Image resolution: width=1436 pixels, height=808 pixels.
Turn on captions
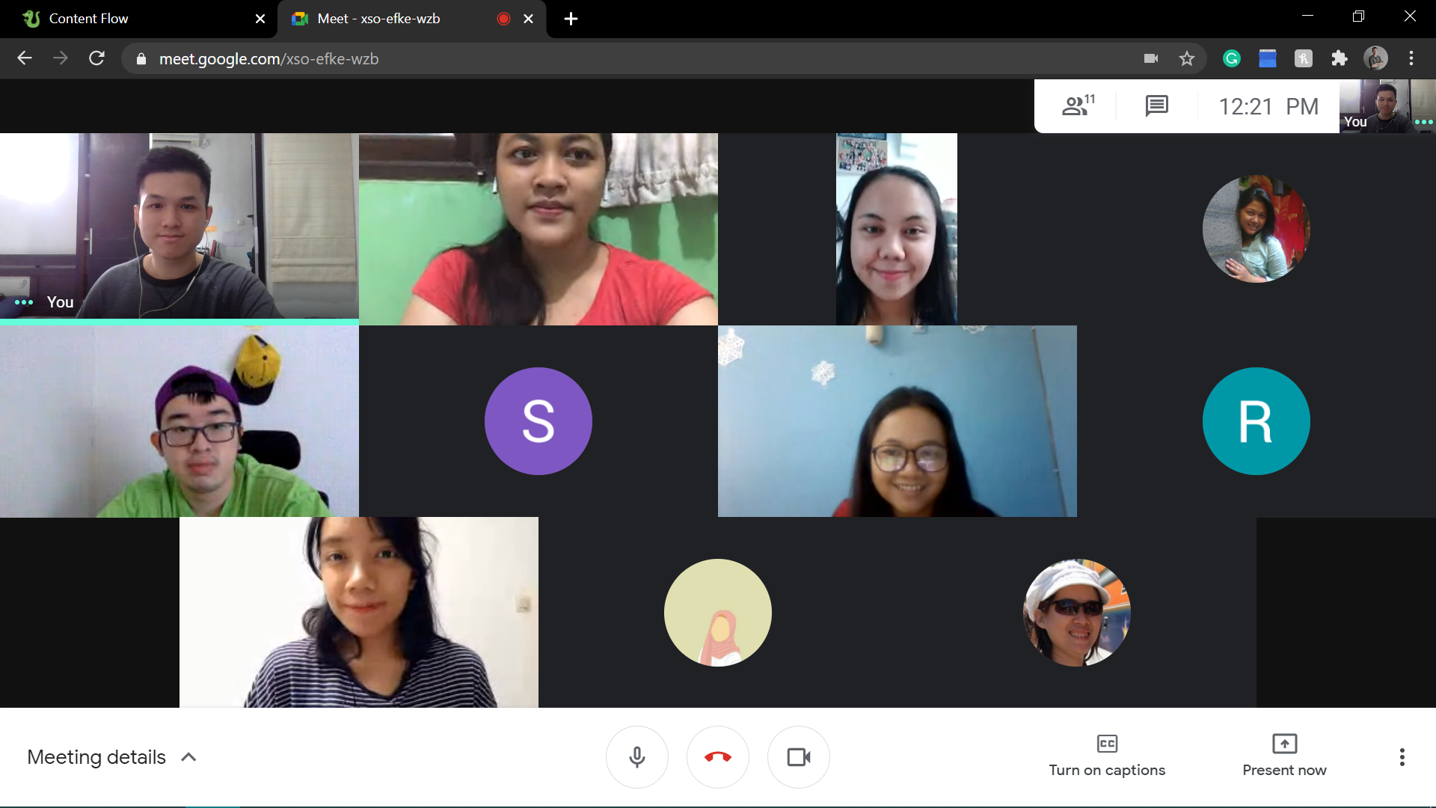1107,756
